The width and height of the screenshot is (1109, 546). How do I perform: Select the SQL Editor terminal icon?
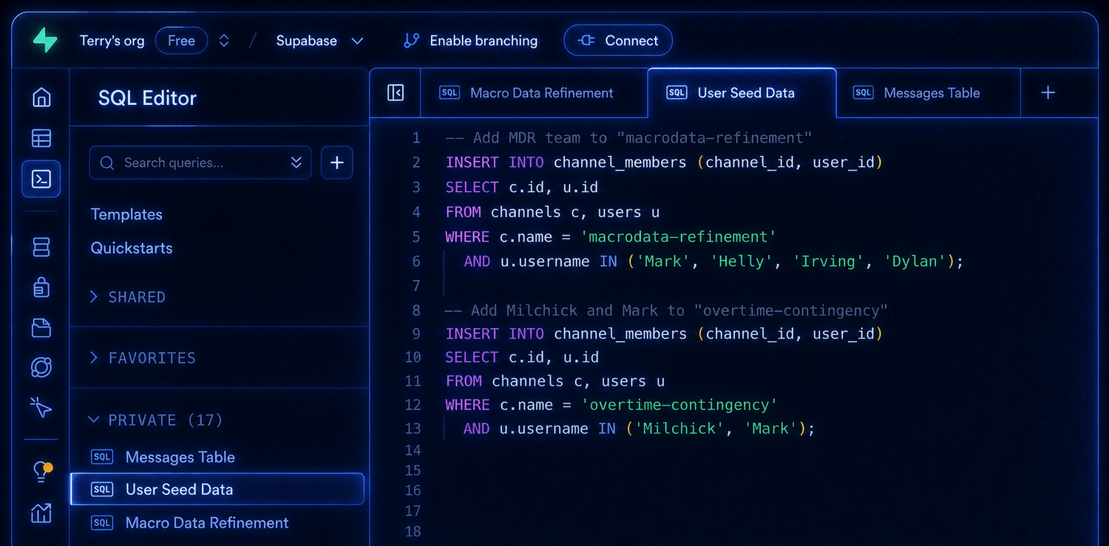41,179
